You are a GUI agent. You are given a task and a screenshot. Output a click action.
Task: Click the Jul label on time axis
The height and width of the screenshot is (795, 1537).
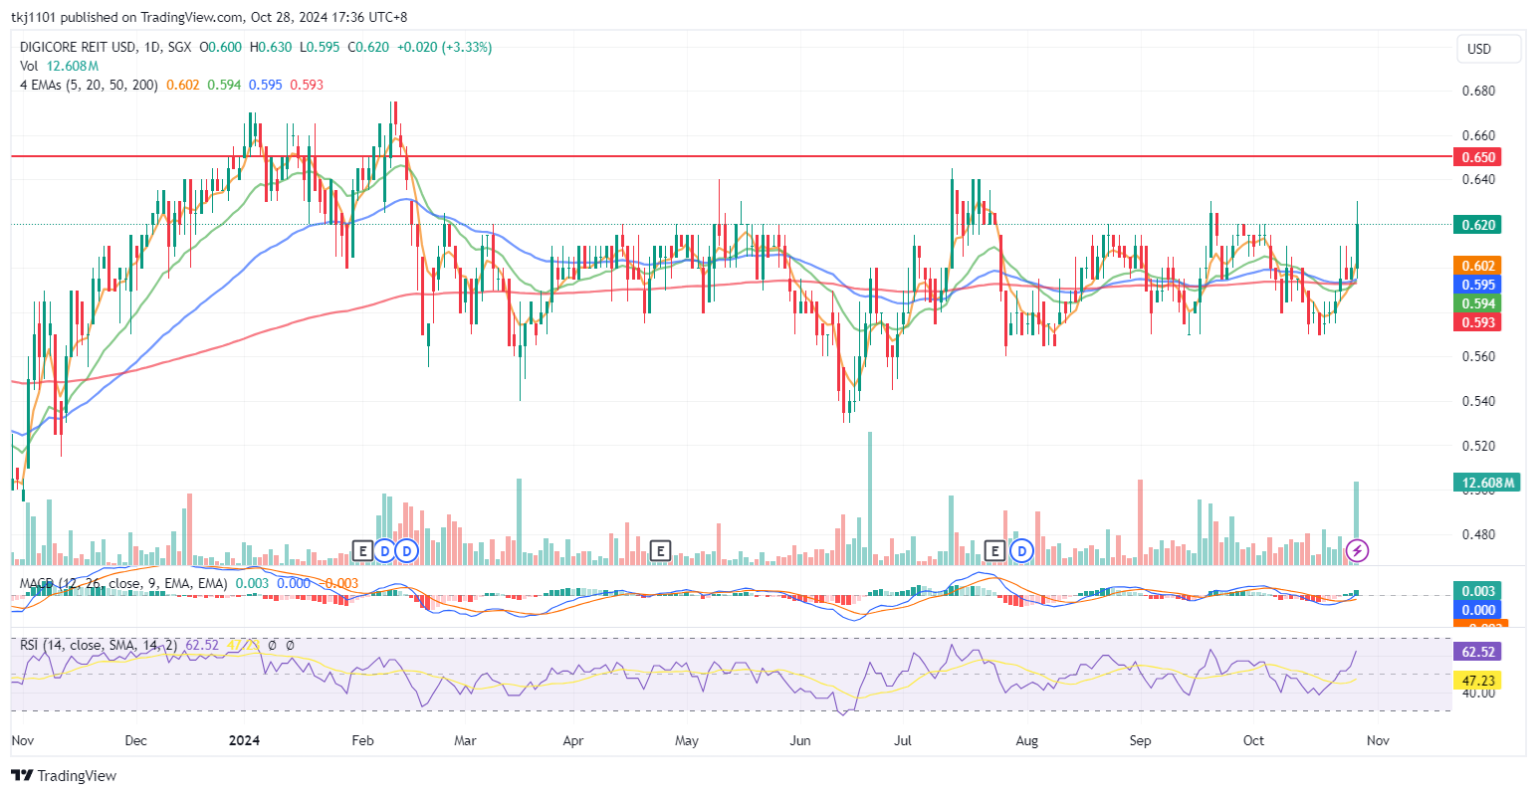point(903,740)
